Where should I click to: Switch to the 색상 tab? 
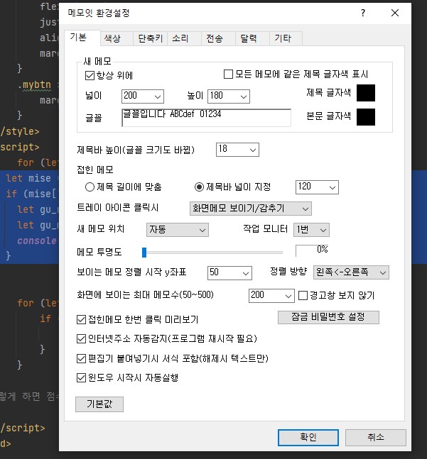tap(117, 38)
